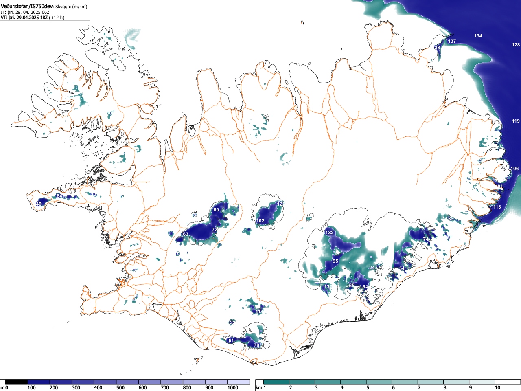
Task: Click the 7 label on the km legend
Action: [x=419, y=388]
